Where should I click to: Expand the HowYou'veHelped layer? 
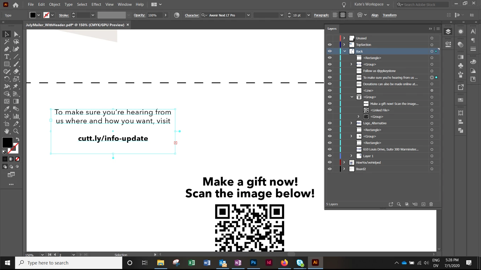tap(344, 162)
